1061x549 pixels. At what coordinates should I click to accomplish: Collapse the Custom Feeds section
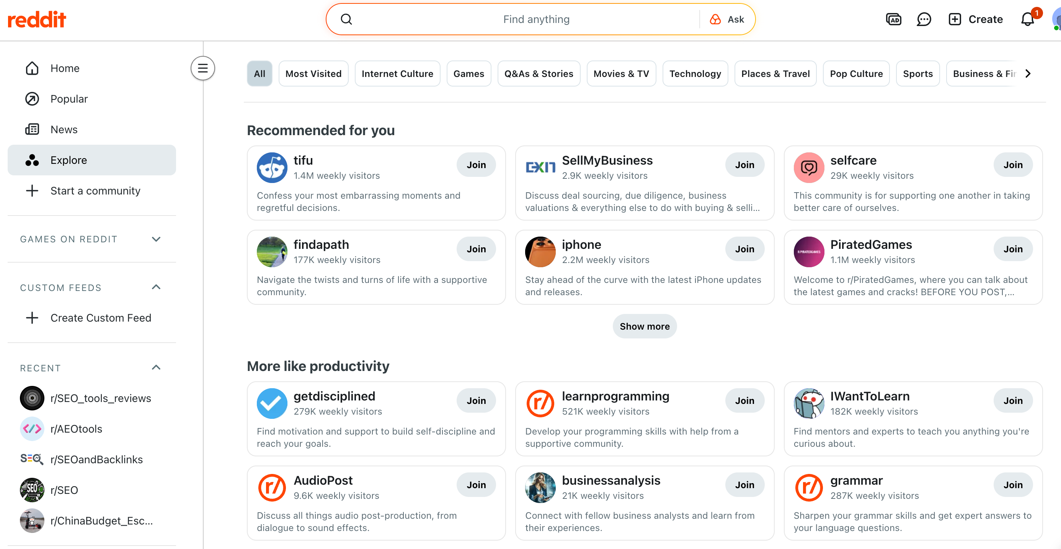click(x=156, y=288)
